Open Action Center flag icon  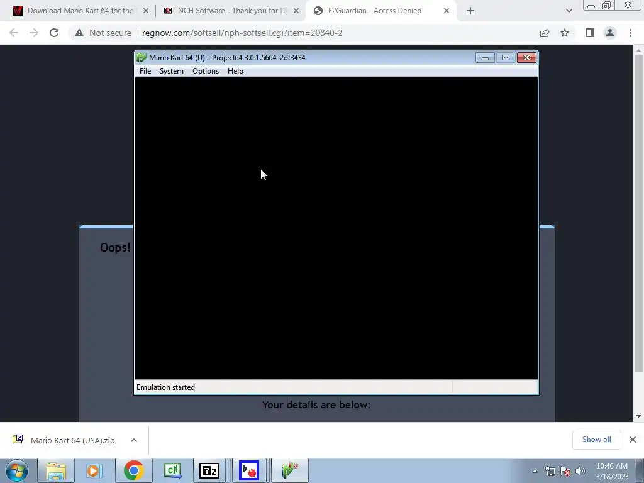pos(565,471)
